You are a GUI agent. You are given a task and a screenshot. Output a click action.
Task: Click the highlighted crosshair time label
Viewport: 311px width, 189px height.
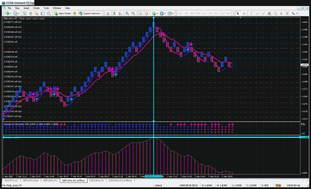(154, 176)
